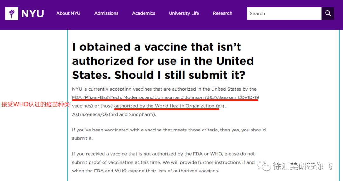Open the About NYU menu

(68, 13)
